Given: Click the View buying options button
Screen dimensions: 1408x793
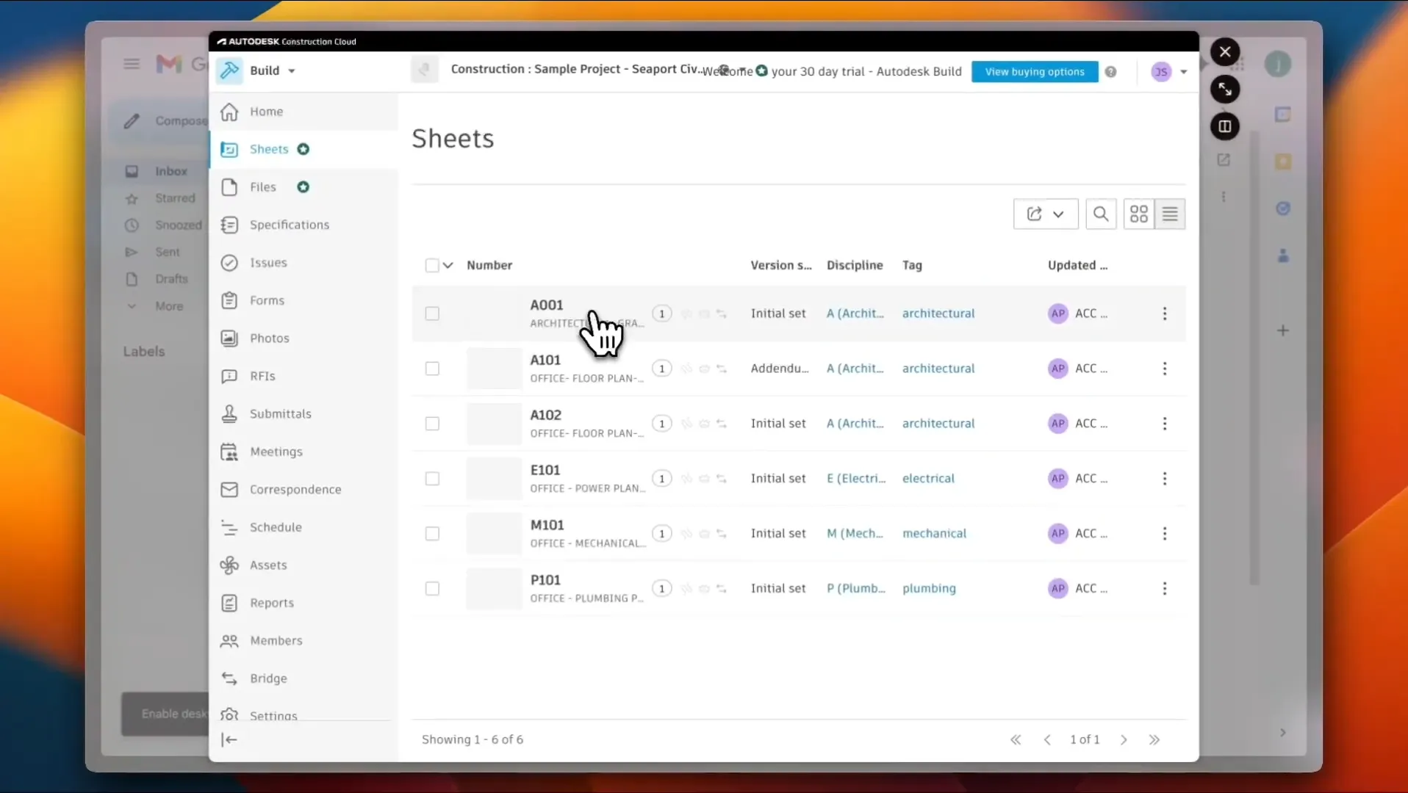Looking at the screenshot, I should (1033, 71).
